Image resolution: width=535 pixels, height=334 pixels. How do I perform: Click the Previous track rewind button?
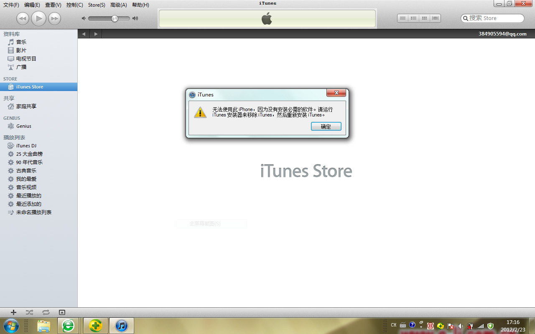click(23, 18)
